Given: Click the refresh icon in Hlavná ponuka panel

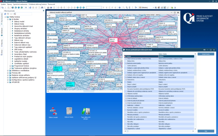Looking at the screenshot, I should pos(5,14).
